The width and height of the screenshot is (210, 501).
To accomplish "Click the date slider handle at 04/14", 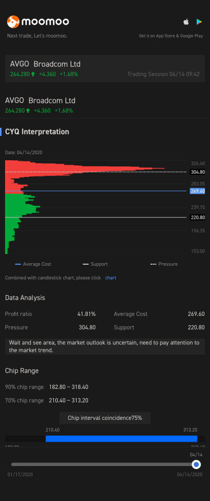I will click(196, 464).
